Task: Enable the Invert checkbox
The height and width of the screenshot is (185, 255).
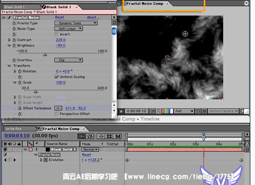Action: tap(56, 34)
